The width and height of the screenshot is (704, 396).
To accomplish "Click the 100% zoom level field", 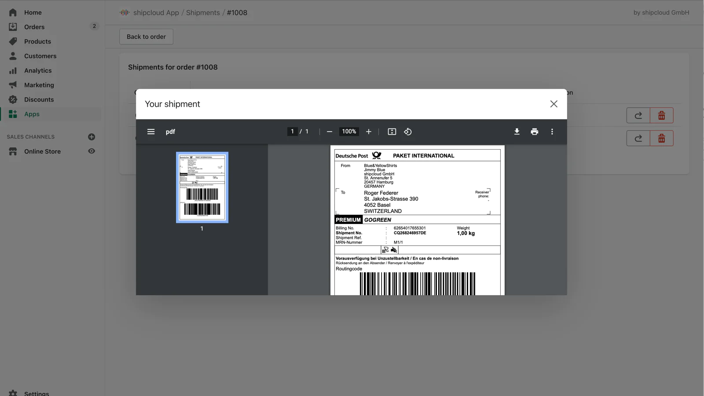I will pos(349,132).
